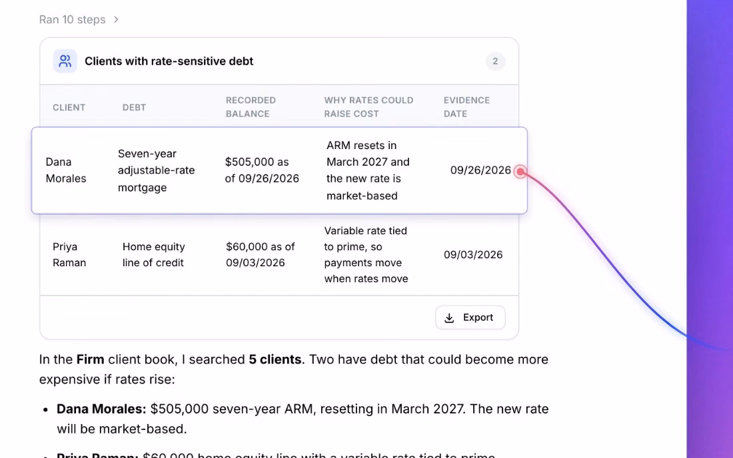Viewport: 733px width, 458px height.
Task: Click the "Variable rate tied to prime" reason cell
Action: click(366, 255)
